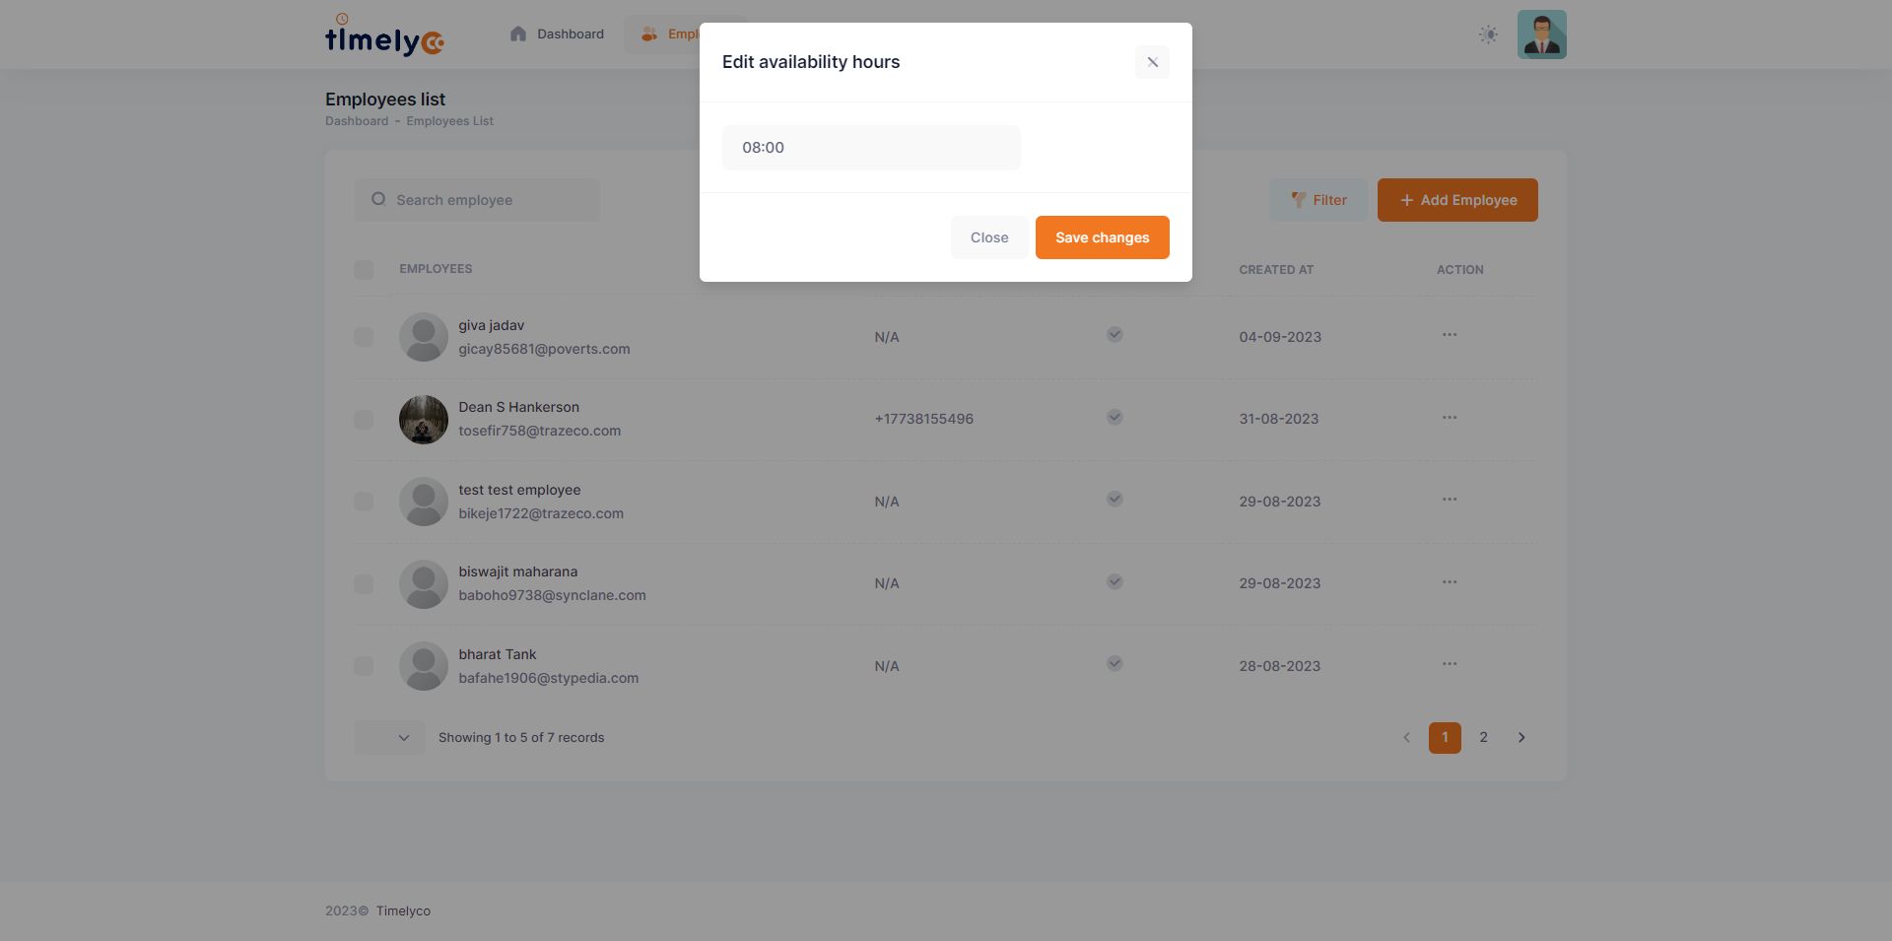
Task: Open action menu for giva jadav
Action: pyautogui.click(x=1449, y=335)
